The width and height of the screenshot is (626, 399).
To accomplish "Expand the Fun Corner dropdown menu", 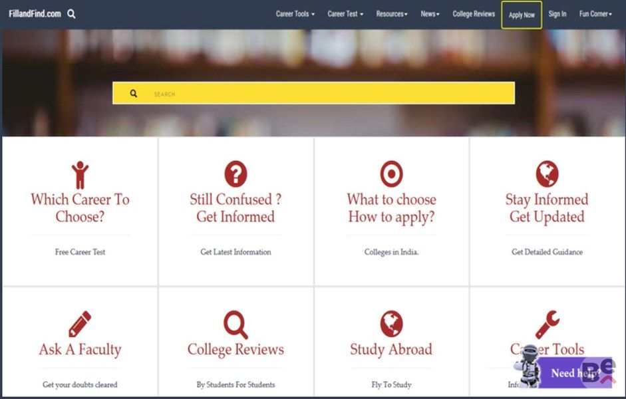I will 595,14.
